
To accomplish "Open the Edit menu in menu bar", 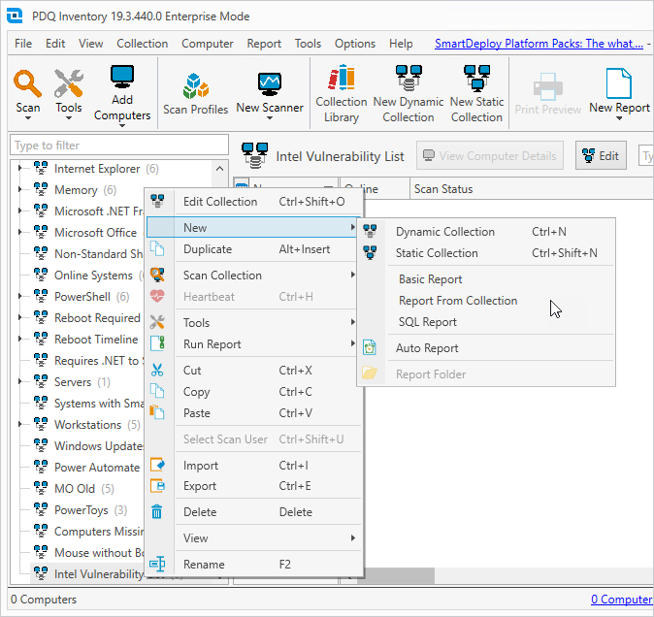I will click(55, 44).
